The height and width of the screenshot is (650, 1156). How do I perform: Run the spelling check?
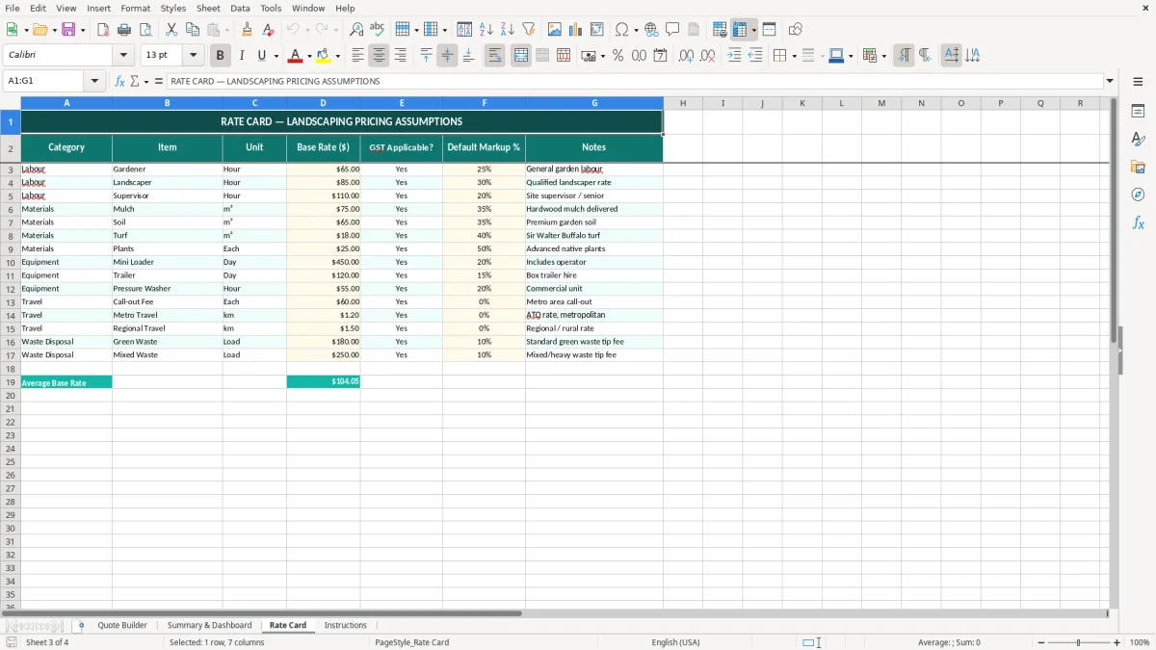pyautogui.click(x=378, y=30)
